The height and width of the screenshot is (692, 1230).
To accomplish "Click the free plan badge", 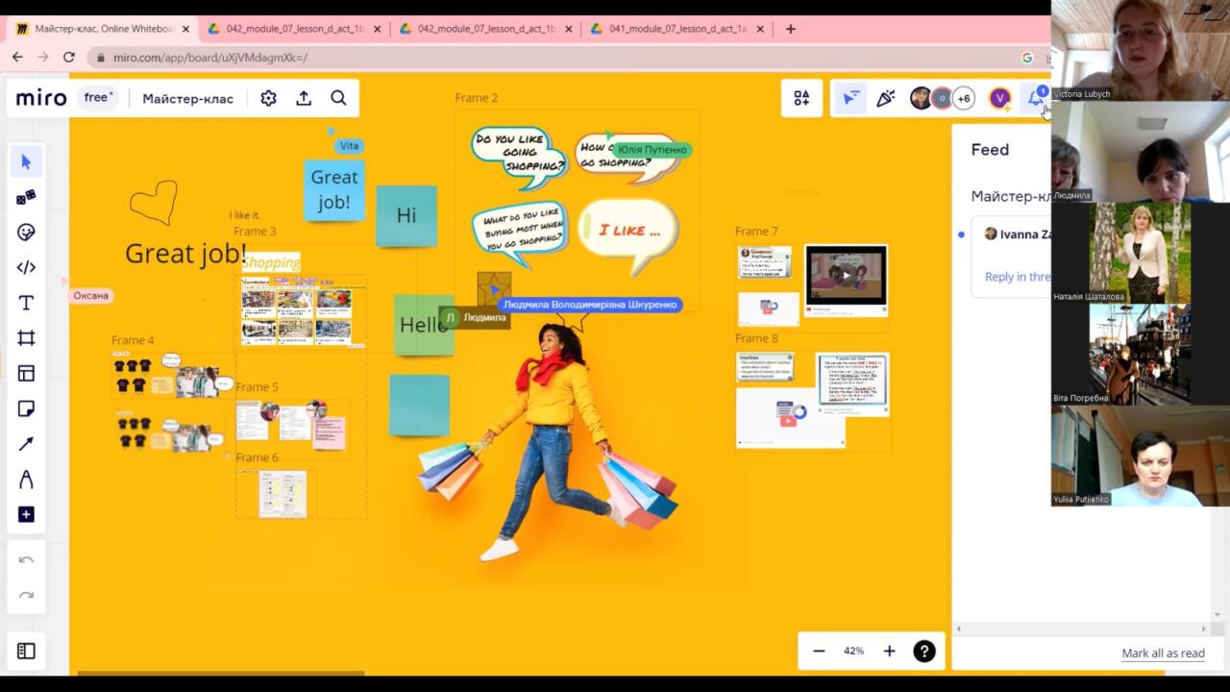I will click(x=98, y=98).
